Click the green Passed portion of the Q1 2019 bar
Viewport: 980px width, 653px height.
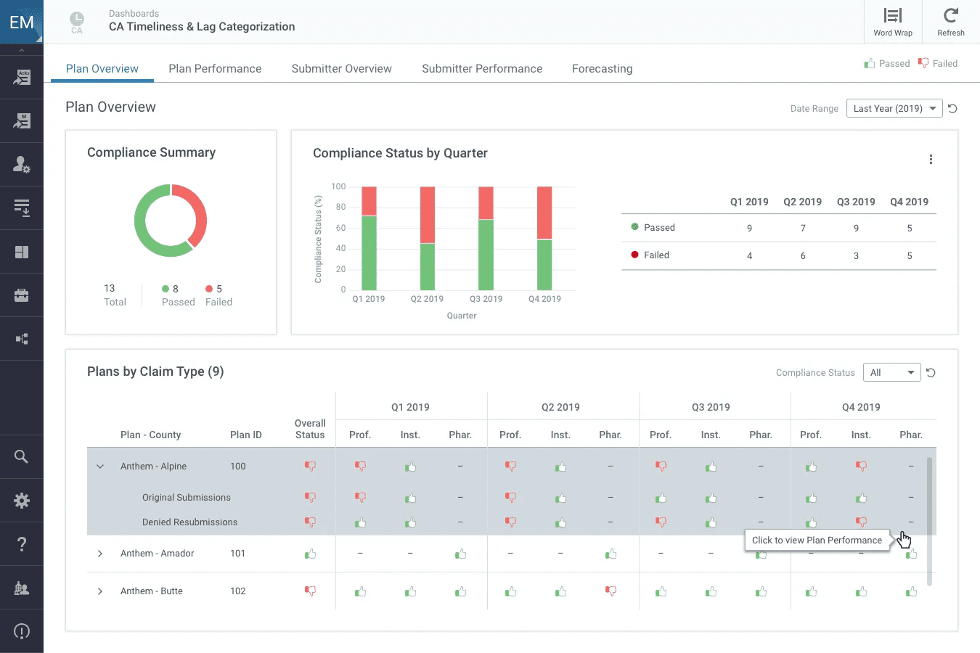point(369,252)
